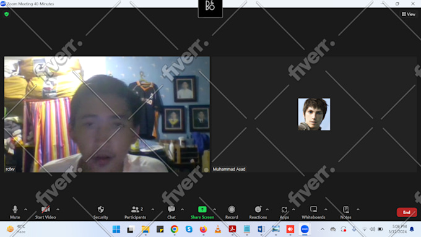The image size is (421, 237).
Task: Open Microsoft Word from the taskbar
Action: (261, 229)
